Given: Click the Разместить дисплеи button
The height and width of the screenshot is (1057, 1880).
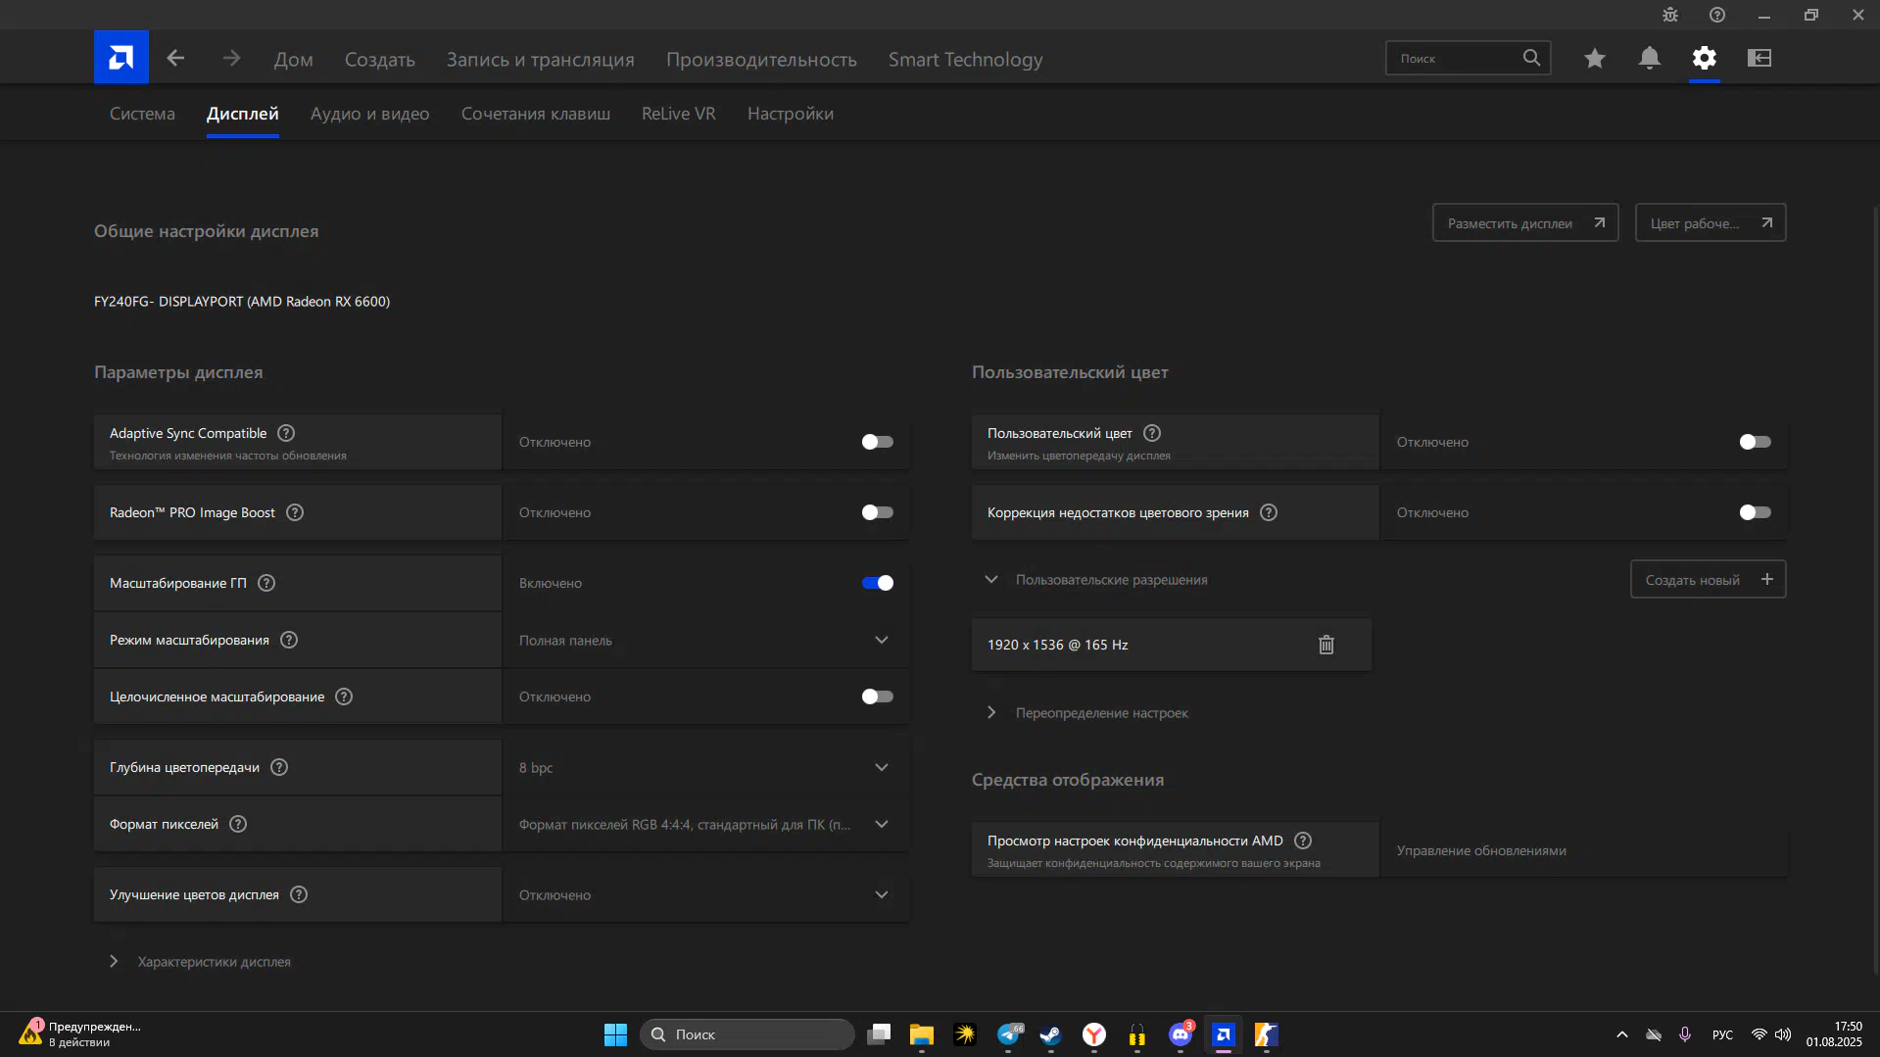Looking at the screenshot, I should 1525,222.
